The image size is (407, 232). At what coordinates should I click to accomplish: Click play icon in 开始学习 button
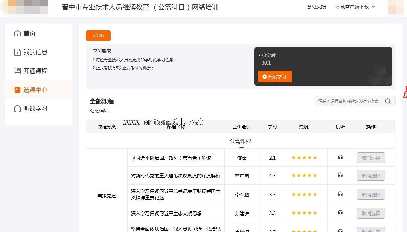coord(264,77)
